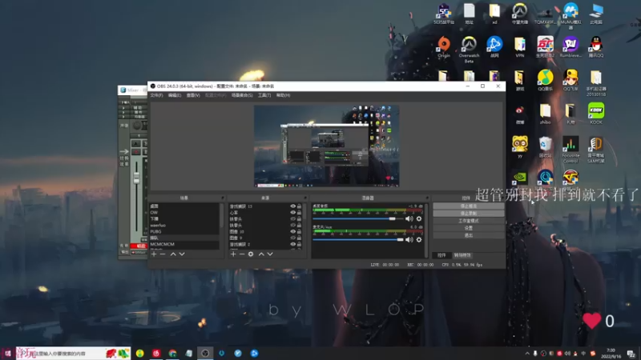Open the 工具(T) menu in OBS
This screenshot has width=641, height=360.
point(264,95)
